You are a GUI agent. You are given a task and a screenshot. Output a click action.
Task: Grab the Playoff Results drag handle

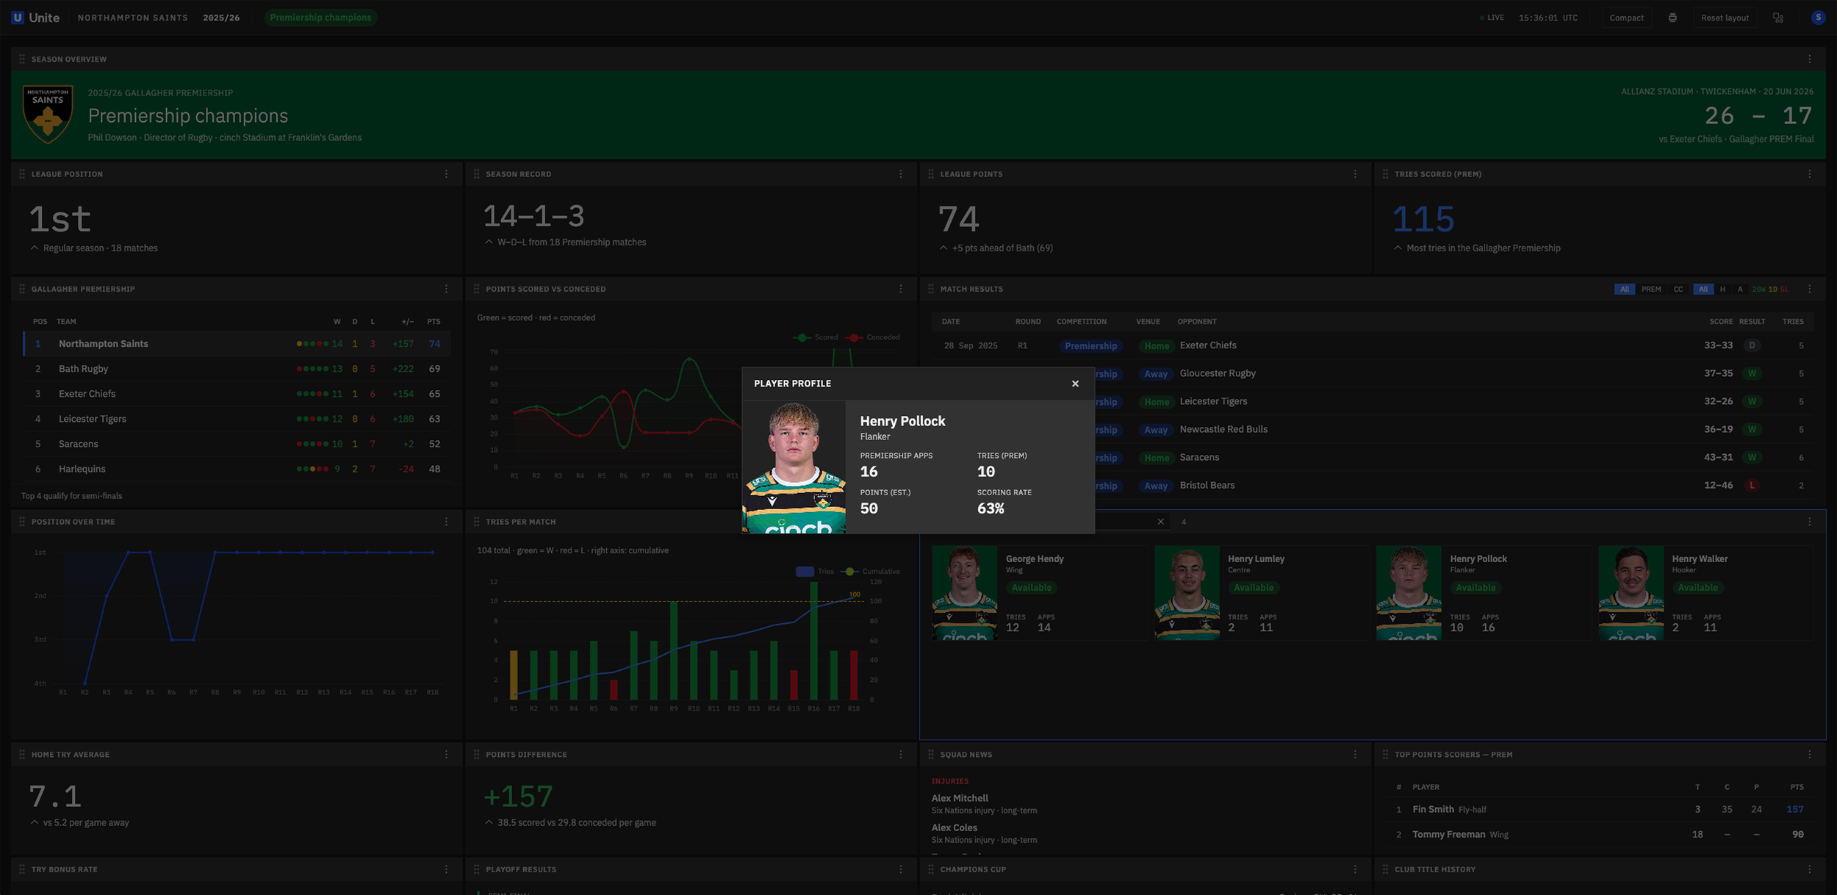(476, 869)
